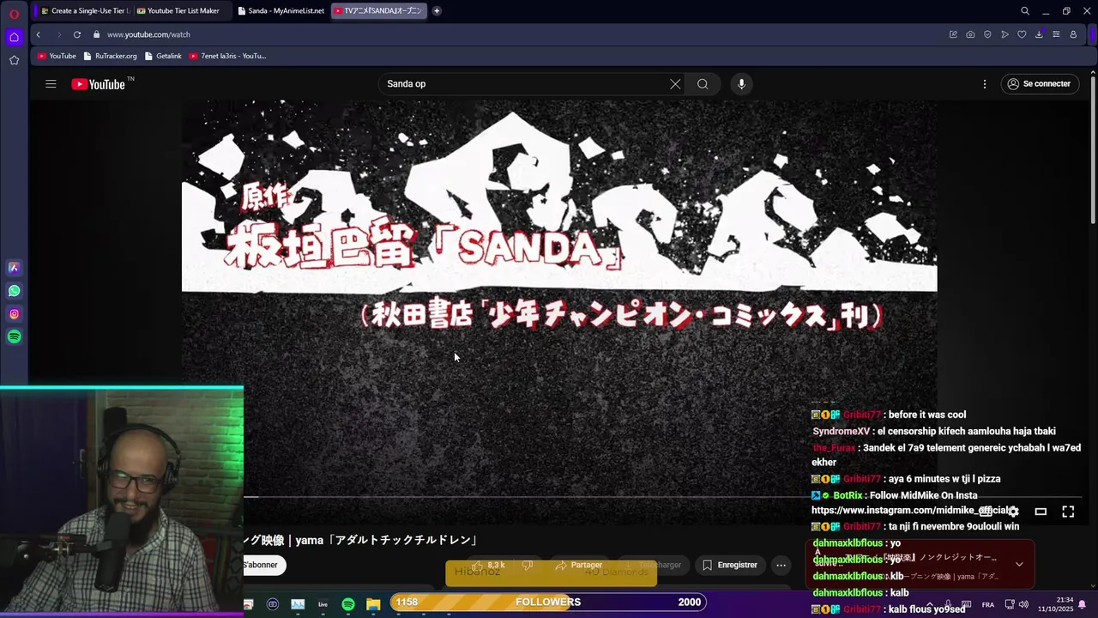Screen dimensions: 1098x618
Task: Take a snapshot with the camera icon
Action: pos(970,34)
